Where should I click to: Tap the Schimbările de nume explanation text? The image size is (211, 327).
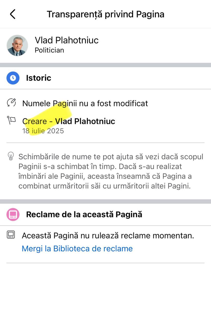(x=111, y=171)
